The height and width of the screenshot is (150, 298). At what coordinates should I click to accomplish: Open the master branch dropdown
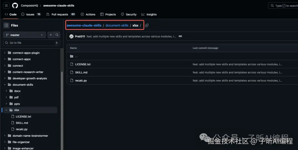pos(25,35)
